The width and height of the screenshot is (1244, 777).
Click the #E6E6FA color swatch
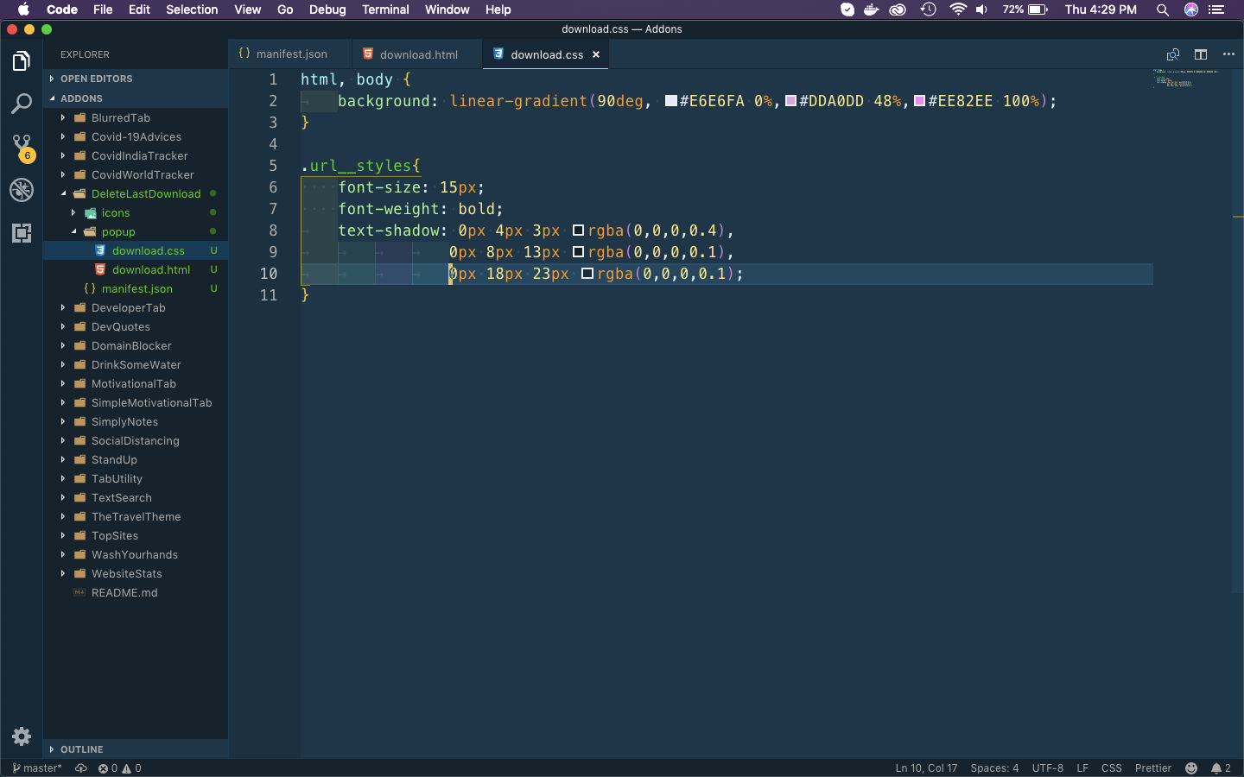point(671,101)
